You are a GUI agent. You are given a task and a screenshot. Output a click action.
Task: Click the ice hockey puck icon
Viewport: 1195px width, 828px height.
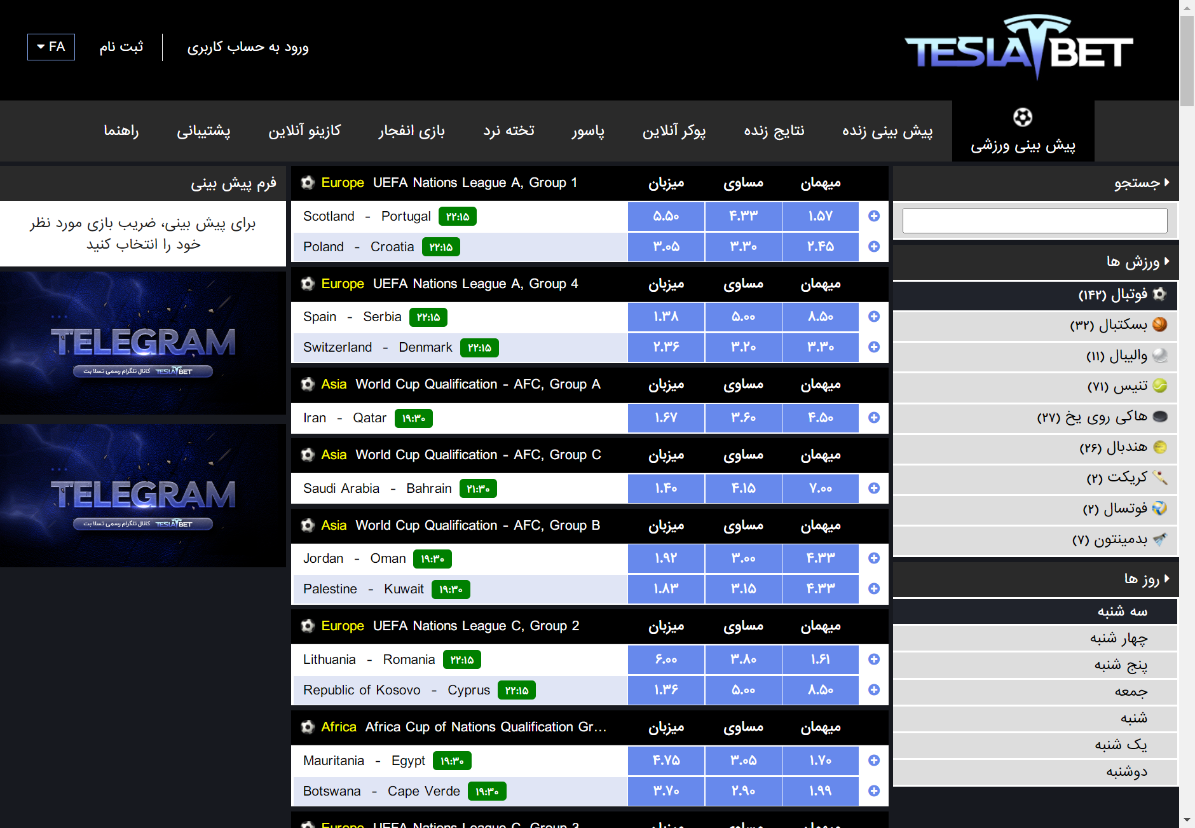(x=1160, y=417)
